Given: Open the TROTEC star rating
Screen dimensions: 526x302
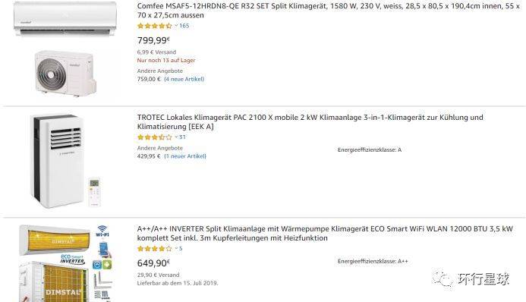Looking at the screenshot, I should 154,137.
